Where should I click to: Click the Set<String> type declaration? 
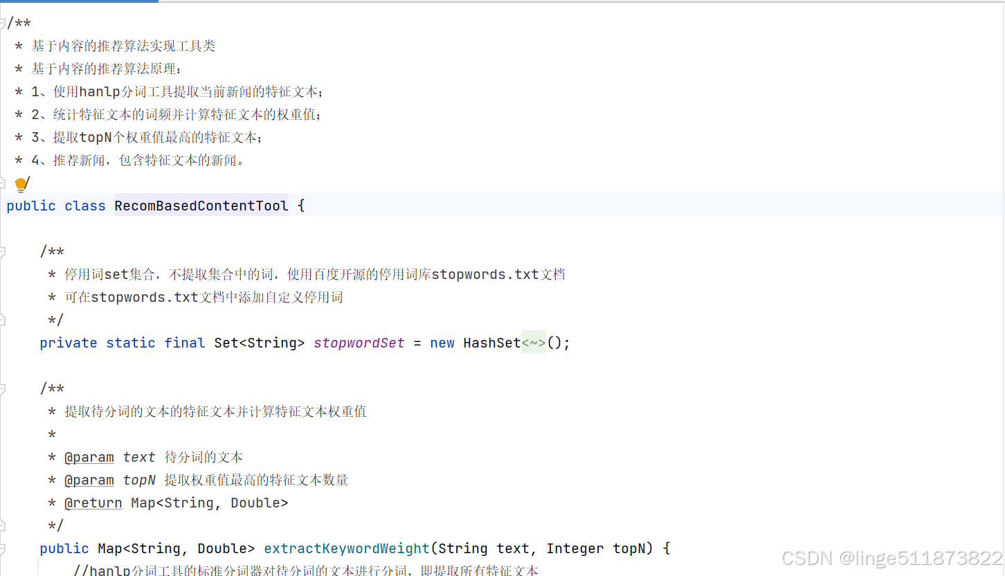point(260,343)
